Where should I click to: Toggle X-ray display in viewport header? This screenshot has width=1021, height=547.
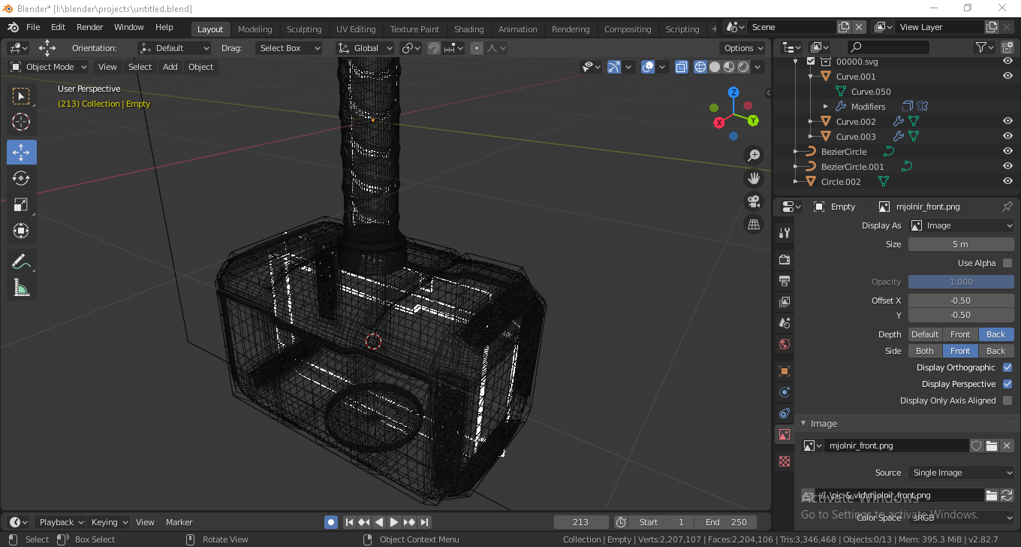tap(681, 67)
